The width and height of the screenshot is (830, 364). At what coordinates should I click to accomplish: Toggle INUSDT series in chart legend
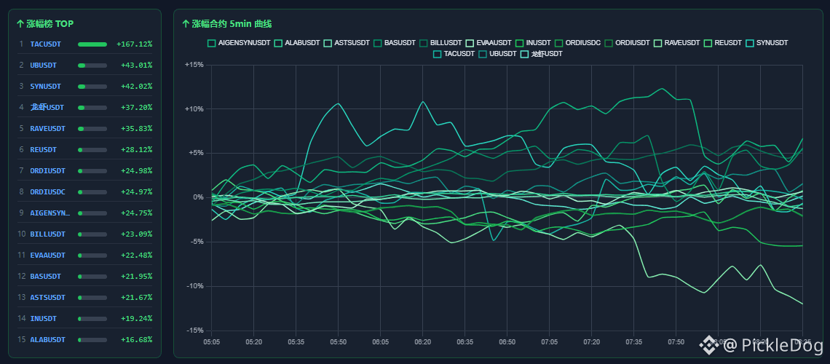(533, 43)
